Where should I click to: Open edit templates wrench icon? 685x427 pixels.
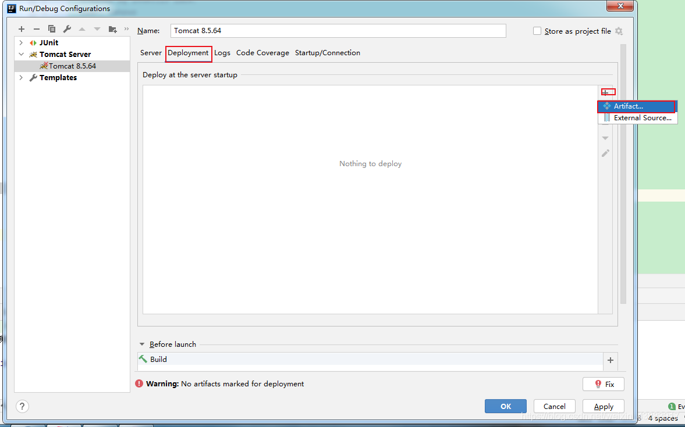click(67, 29)
